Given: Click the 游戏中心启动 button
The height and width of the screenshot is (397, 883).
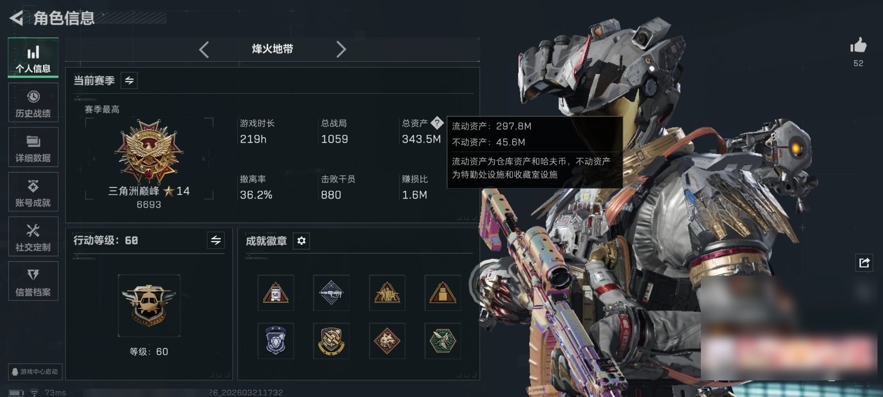Looking at the screenshot, I should (x=35, y=372).
